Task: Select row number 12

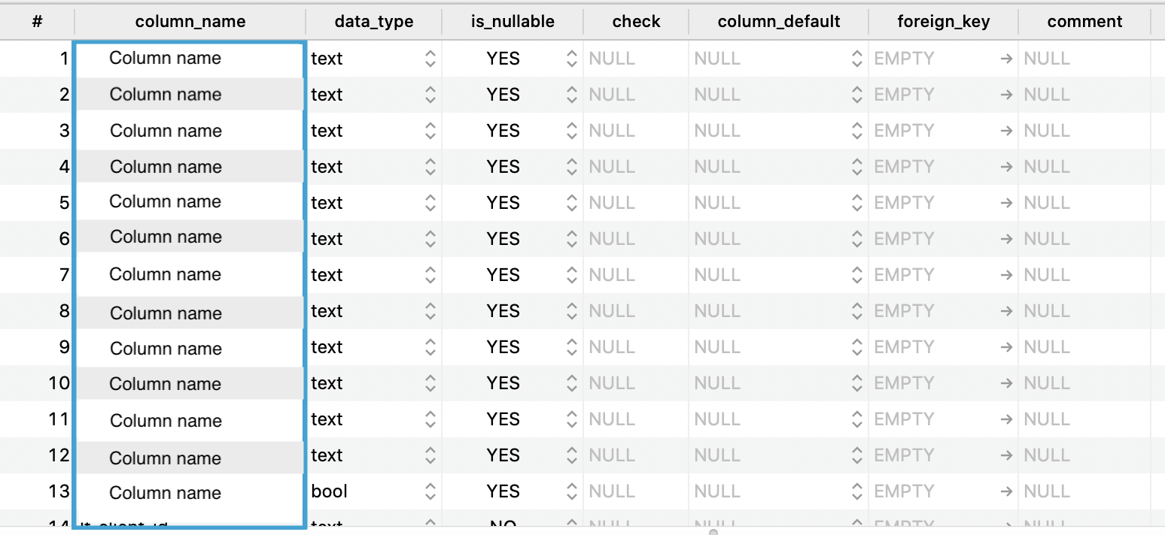Action: coord(59,455)
